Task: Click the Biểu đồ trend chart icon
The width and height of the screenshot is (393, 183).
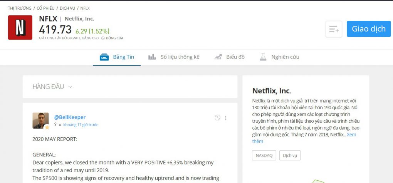Action: [x=218, y=57]
